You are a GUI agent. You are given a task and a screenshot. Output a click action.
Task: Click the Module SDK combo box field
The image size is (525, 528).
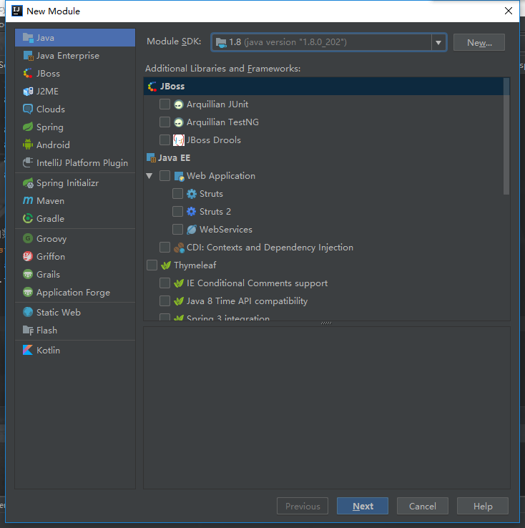[329, 42]
